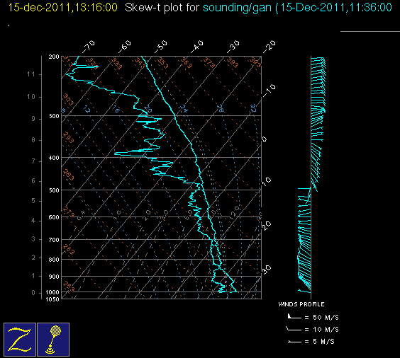The image size is (400, 358).
Task: Click the 200 pressure level label
Action: point(54,57)
